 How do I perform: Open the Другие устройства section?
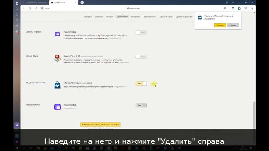click(x=184, y=17)
